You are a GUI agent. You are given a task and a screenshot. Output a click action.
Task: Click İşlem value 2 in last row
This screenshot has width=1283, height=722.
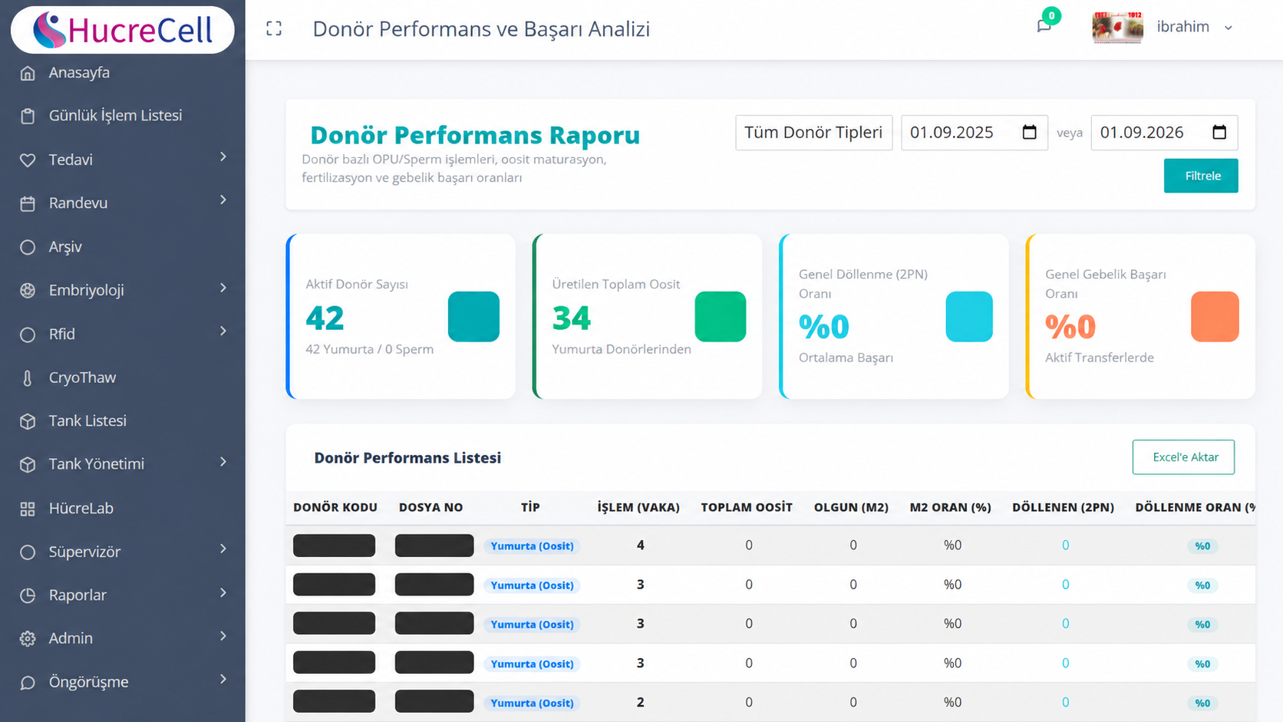tap(641, 703)
